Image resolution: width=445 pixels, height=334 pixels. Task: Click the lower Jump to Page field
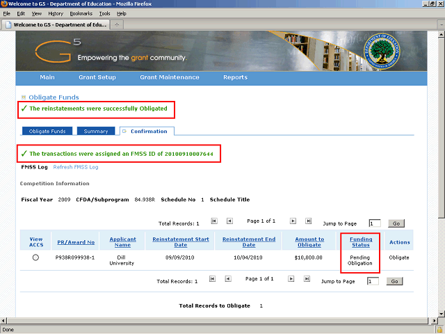point(373,281)
